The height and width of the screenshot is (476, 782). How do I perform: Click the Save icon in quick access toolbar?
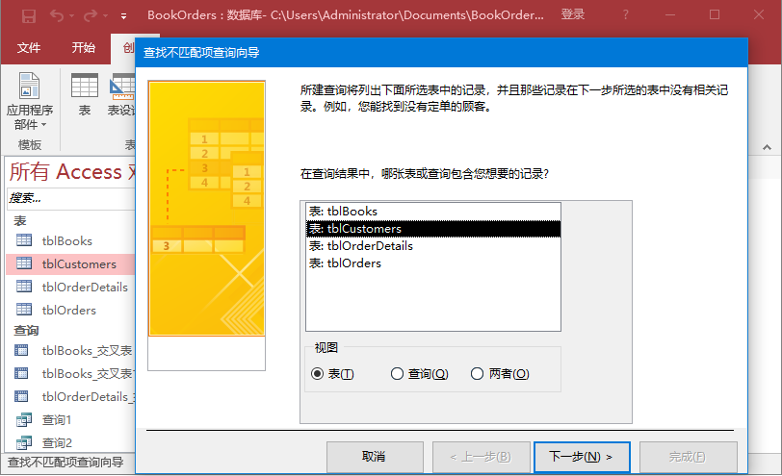[x=29, y=15]
